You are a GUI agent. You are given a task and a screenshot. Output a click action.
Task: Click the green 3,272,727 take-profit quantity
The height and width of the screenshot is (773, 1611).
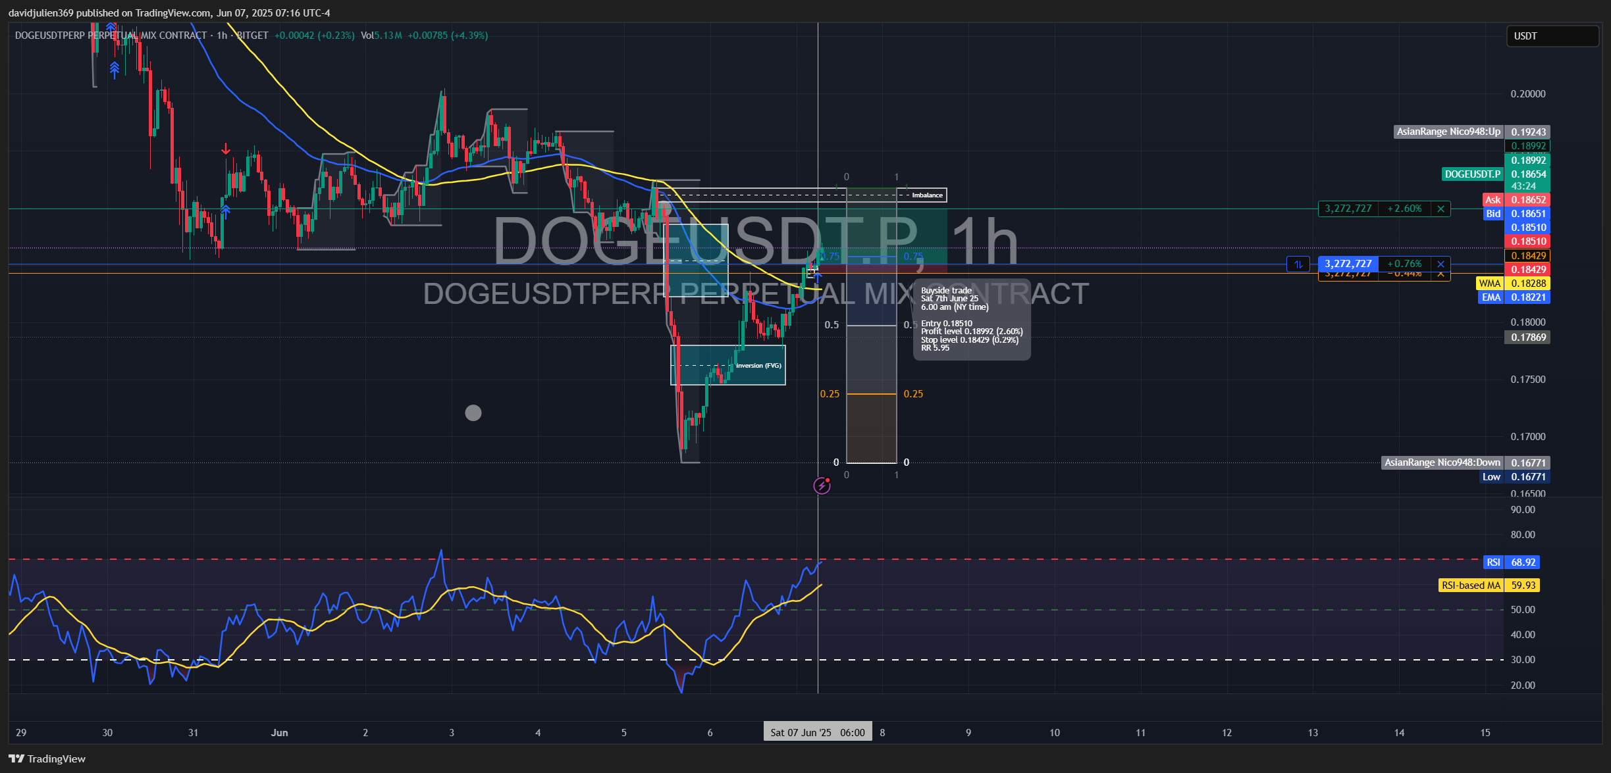click(1348, 209)
